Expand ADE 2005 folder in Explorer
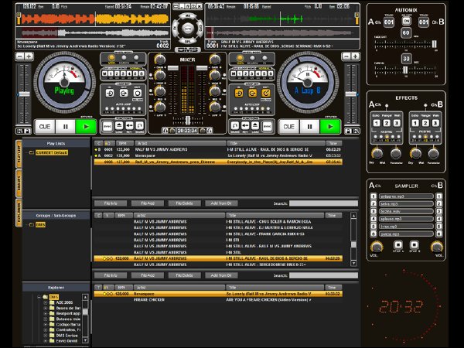Viewport: 464px width, 348px height. (x=46, y=302)
